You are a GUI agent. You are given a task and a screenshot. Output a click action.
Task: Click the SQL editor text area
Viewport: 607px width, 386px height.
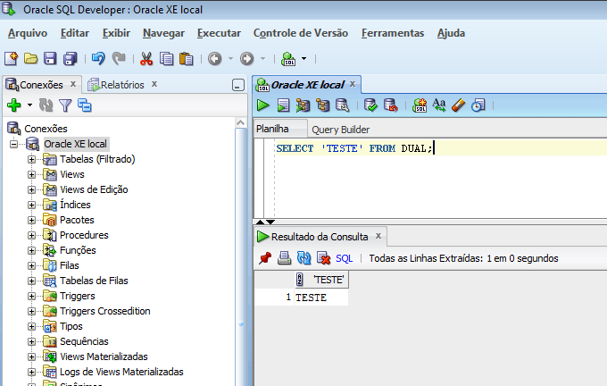coord(439,178)
